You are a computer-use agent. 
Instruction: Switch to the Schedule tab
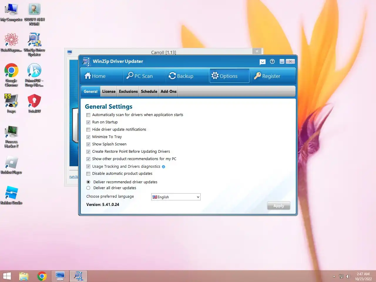click(x=149, y=91)
